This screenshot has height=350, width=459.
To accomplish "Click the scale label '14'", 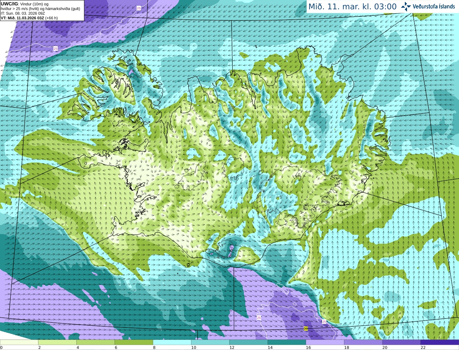I will click(x=270, y=347).
